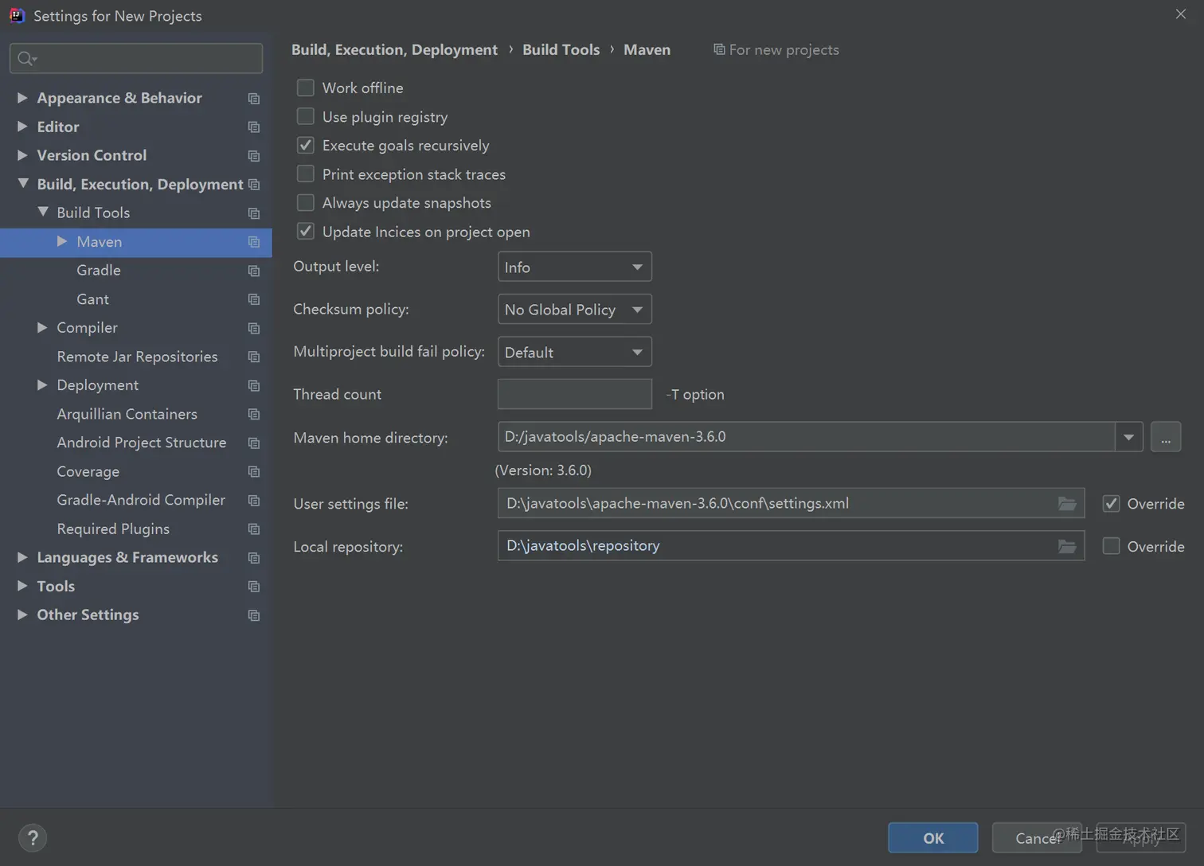Click project-level icon beside Arquillian Containers

pos(254,414)
